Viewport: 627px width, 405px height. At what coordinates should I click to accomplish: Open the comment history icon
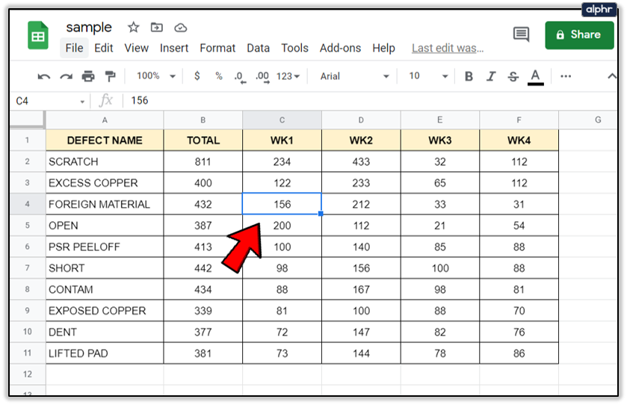pos(521,34)
